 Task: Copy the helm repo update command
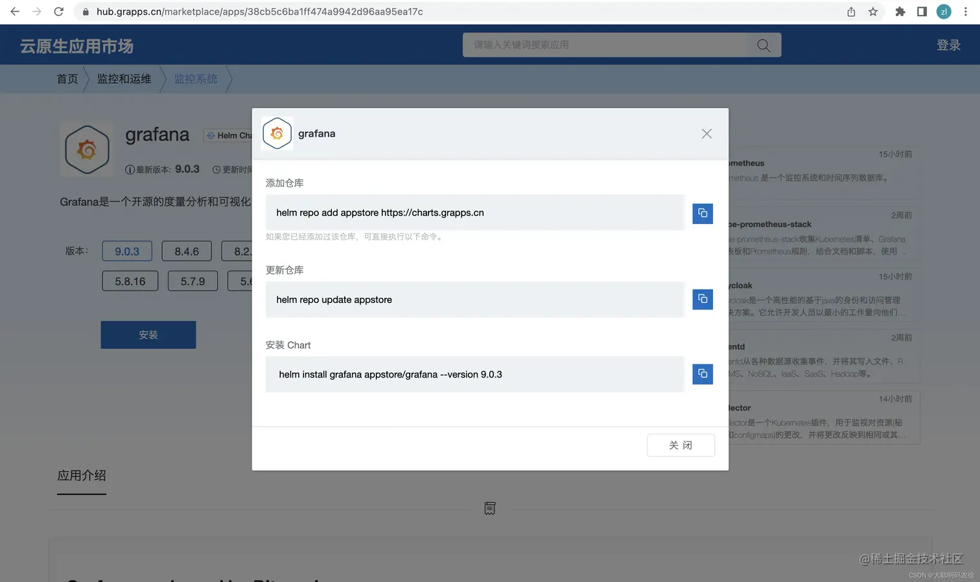tap(703, 299)
